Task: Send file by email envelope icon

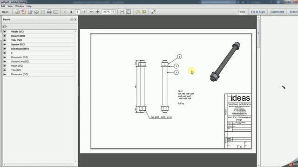Action: click(x=56, y=12)
